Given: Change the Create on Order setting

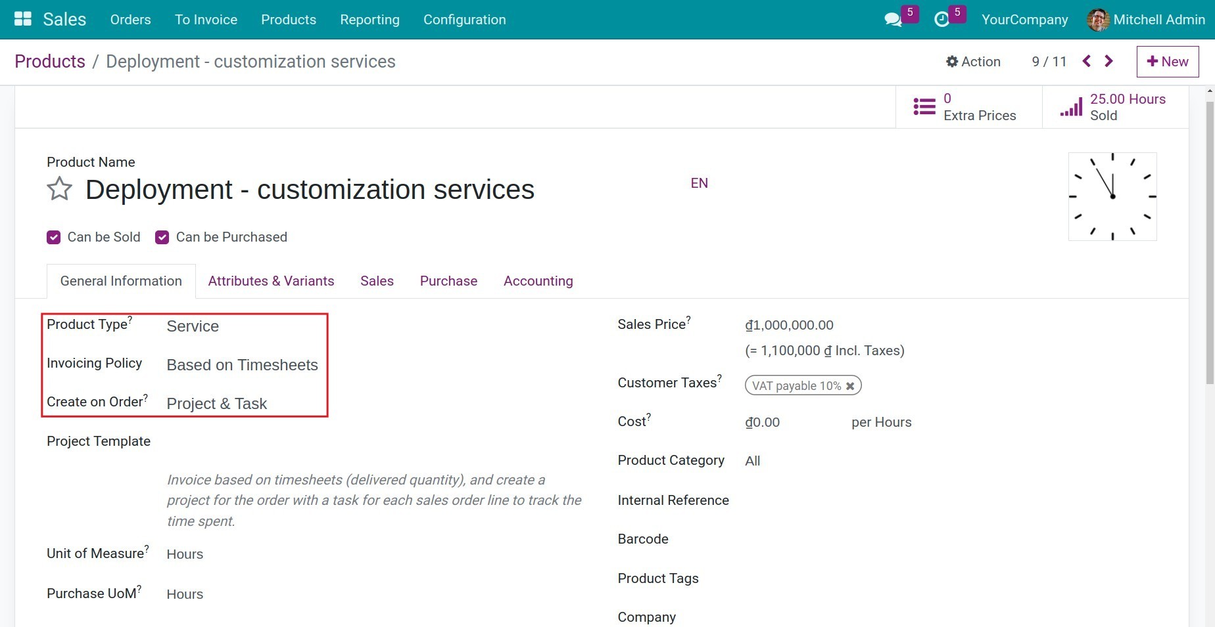Looking at the screenshot, I should (217, 403).
